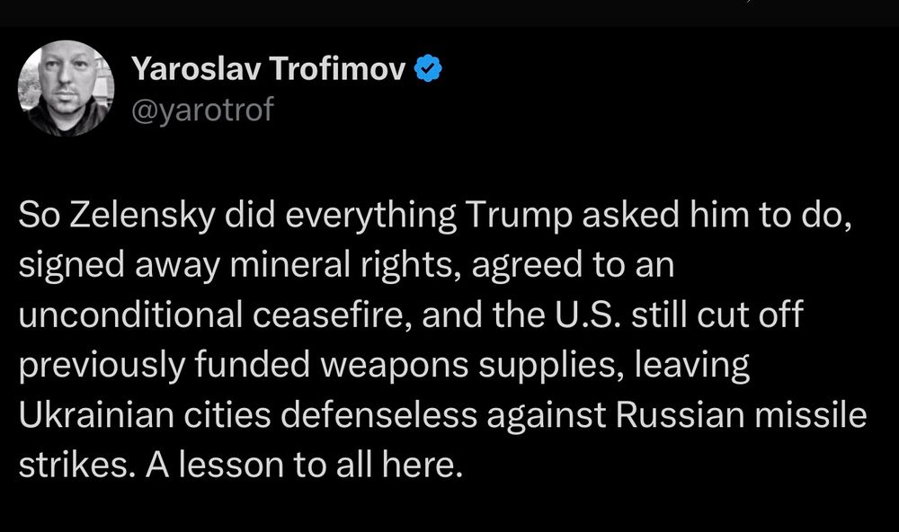Click "unconditional" in the tweet text
This screenshot has height=532, width=899.
point(130,315)
